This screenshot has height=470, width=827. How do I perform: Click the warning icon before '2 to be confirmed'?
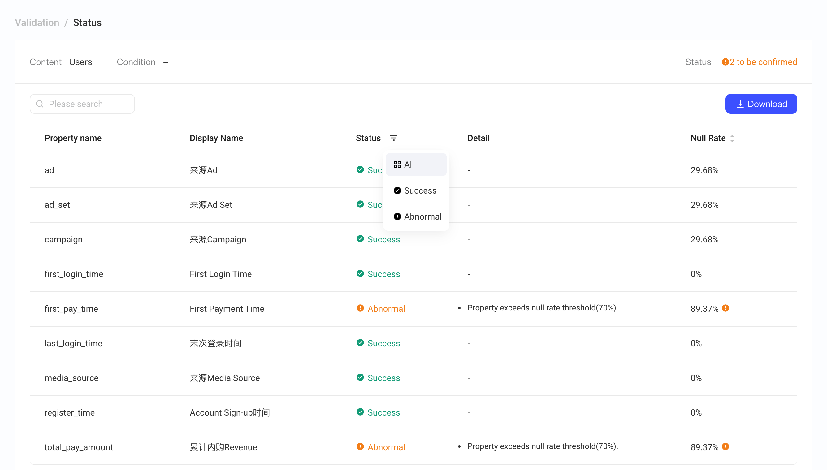pyautogui.click(x=725, y=62)
